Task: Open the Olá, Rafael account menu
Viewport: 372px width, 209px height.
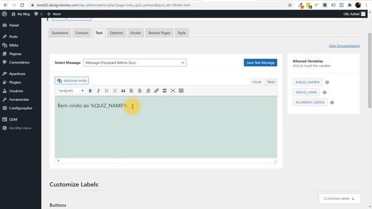Action: click(355, 14)
